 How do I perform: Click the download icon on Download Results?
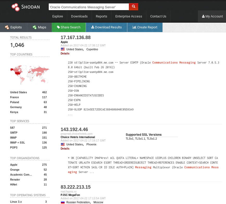click(x=93, y=27)
